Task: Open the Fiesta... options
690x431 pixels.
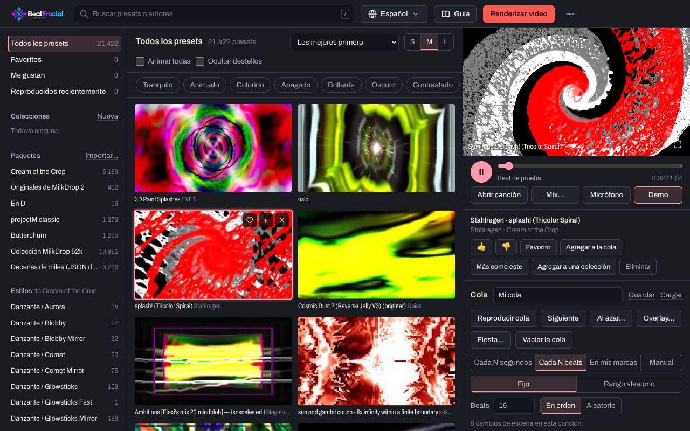Action: [x=491, y=339]
